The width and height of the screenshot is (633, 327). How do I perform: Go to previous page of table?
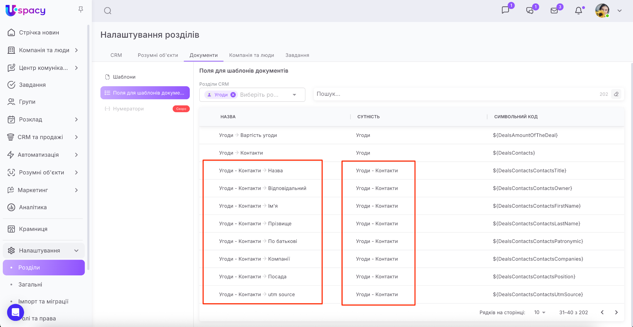[602, 312]
